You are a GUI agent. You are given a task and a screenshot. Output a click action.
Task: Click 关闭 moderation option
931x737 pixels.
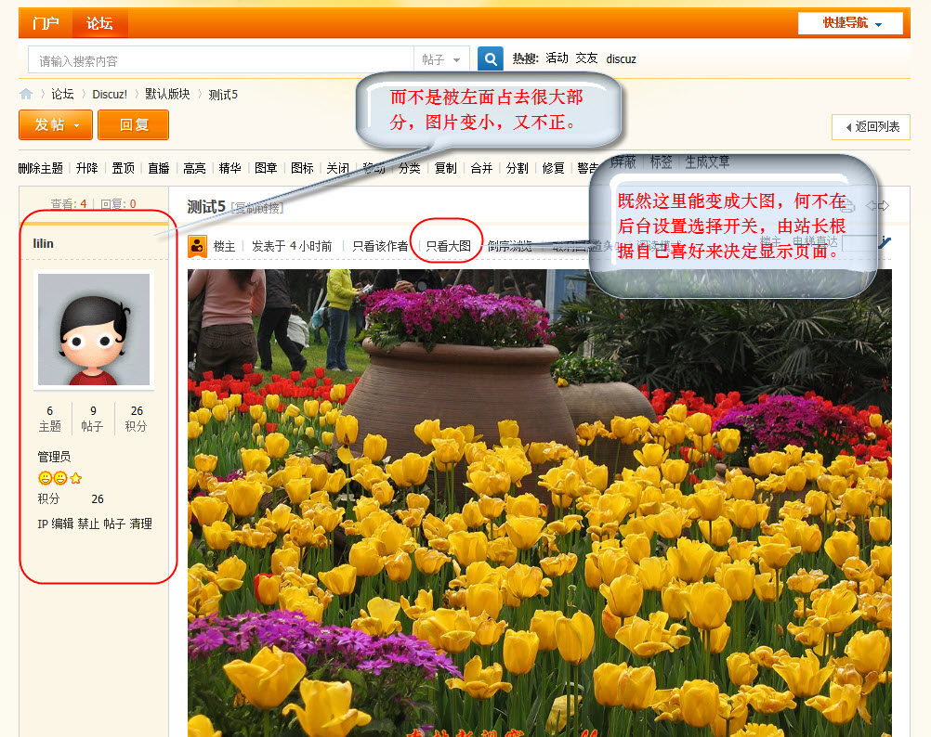click(338, 168)
